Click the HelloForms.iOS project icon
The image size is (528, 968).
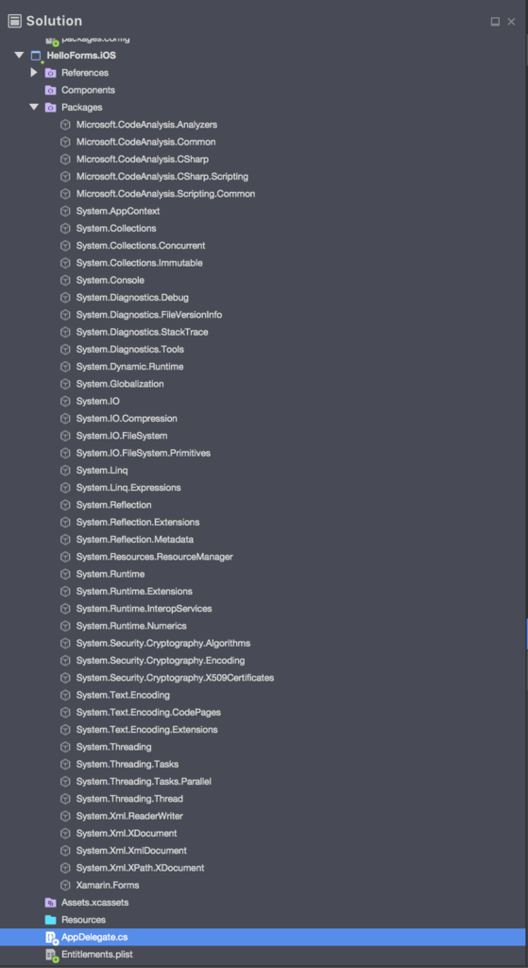[36, 56]
